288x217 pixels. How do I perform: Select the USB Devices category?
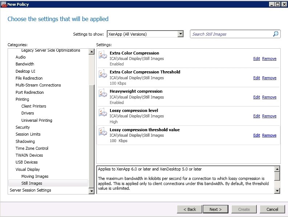27,162
